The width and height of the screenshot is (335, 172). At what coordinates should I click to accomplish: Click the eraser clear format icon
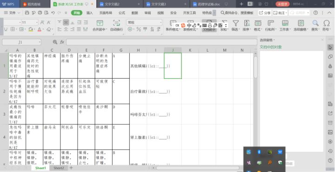(48, 29)
